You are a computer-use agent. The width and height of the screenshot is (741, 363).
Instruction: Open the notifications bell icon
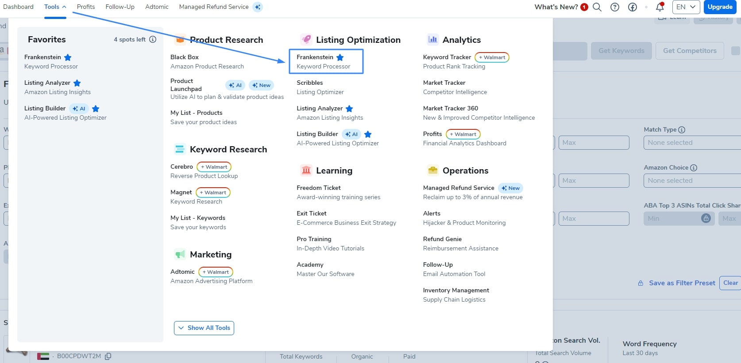660,7
